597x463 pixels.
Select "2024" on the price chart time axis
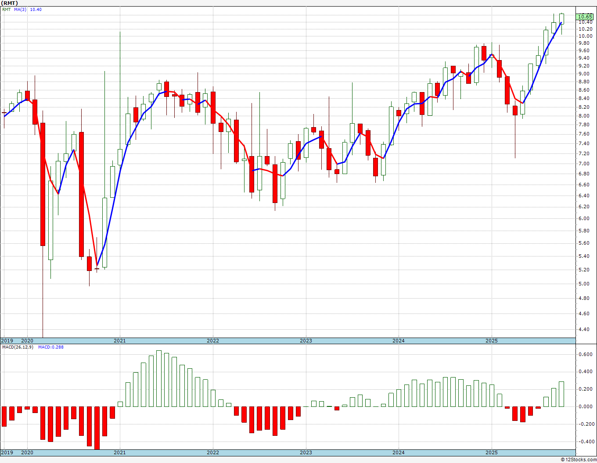399,341
